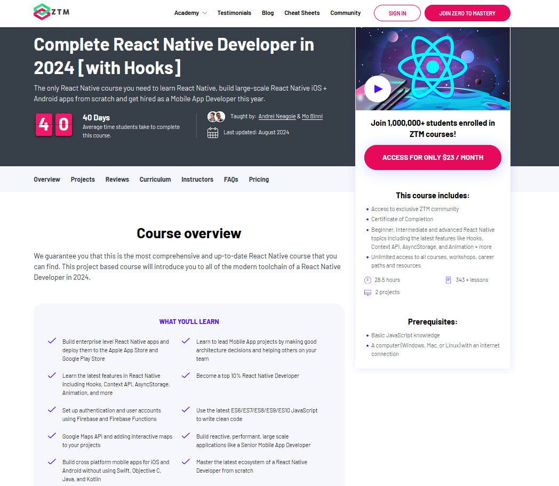Click 'Certificate of Completion' list item
Viewport: 559px width, 486px height.
(402, 220)
